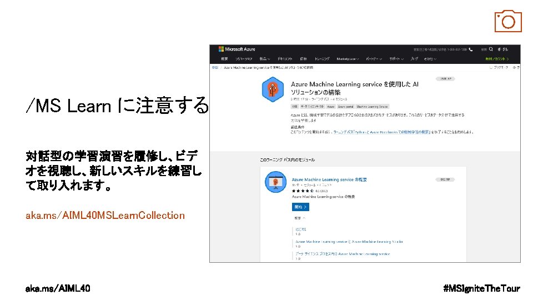Open search via the magnifier icon
This screenshot has width=533, height=300.
coord(490,49)
